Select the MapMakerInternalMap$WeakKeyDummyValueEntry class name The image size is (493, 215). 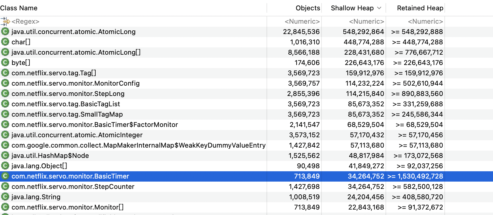click(x=138, y=145)
